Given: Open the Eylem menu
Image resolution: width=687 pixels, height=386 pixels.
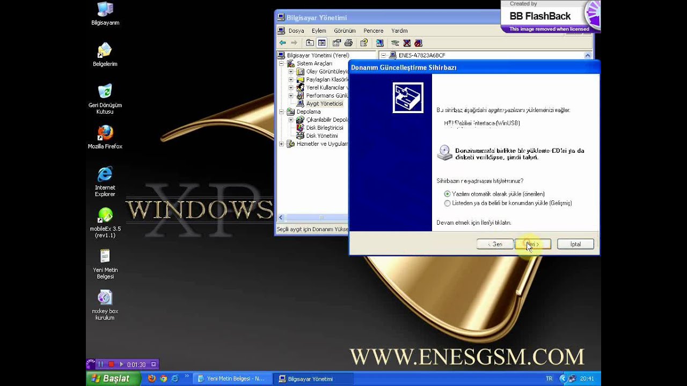Looking at the screenshot, I should 319,31.
